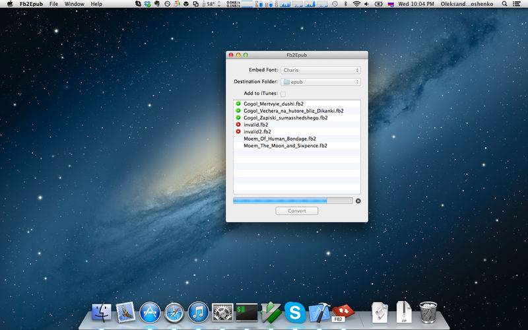The width and height of the screenshot is (528, 330).
Task: Click green success status on Gogol_Mertvyie_dushi.fb2
Action: pos(238,104)
